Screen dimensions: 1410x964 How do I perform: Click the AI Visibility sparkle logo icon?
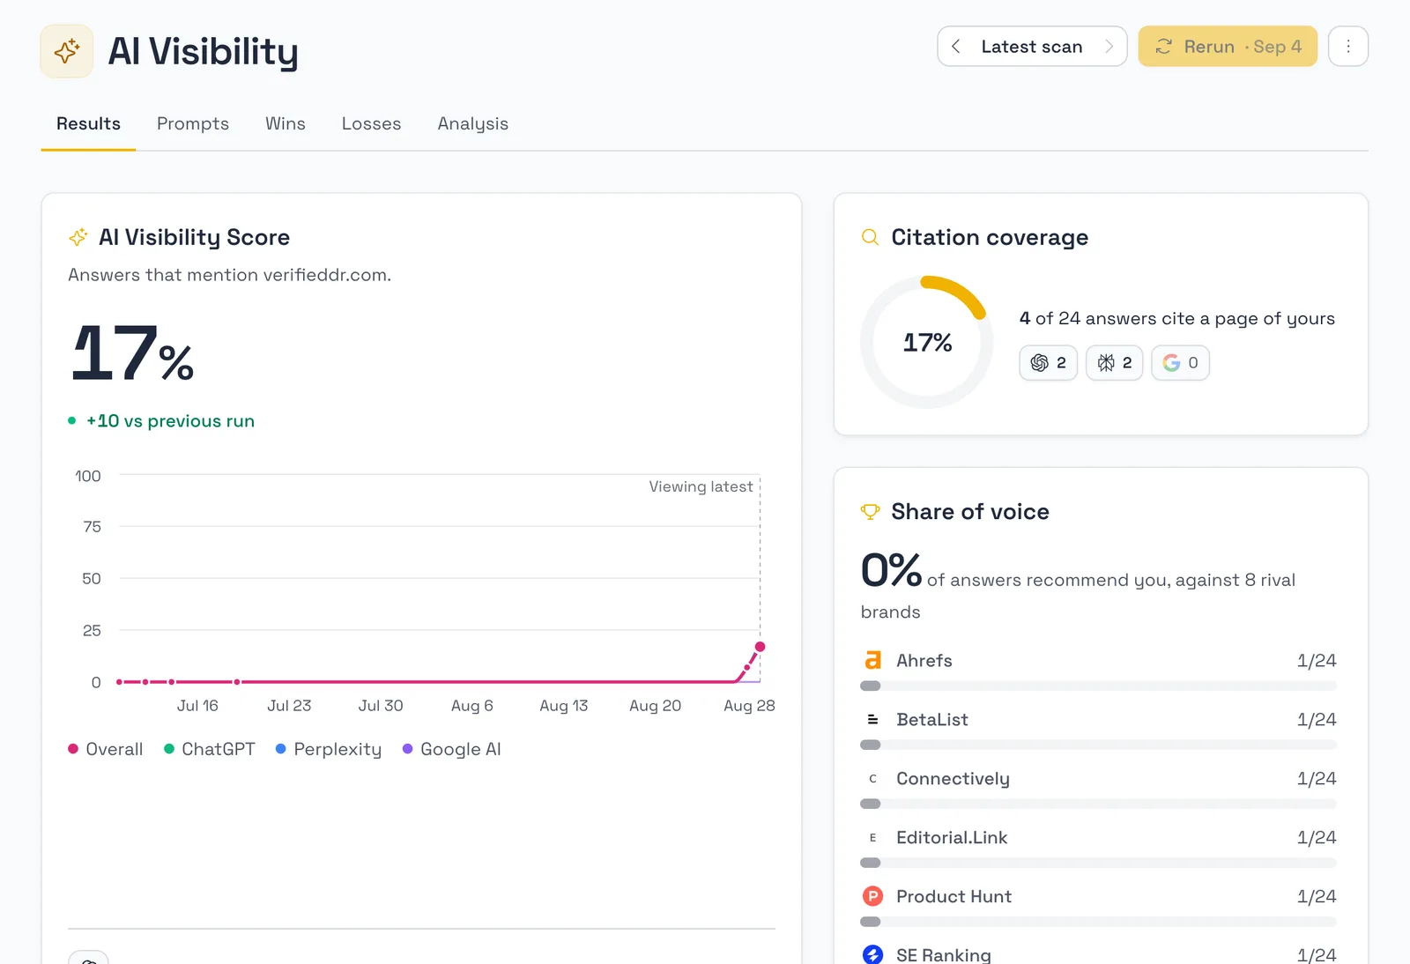click(67, 51)
